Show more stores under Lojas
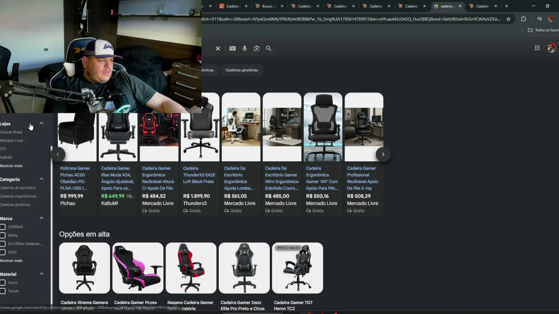The width and height of the screenshot is (559, 314). coord(11,166)
